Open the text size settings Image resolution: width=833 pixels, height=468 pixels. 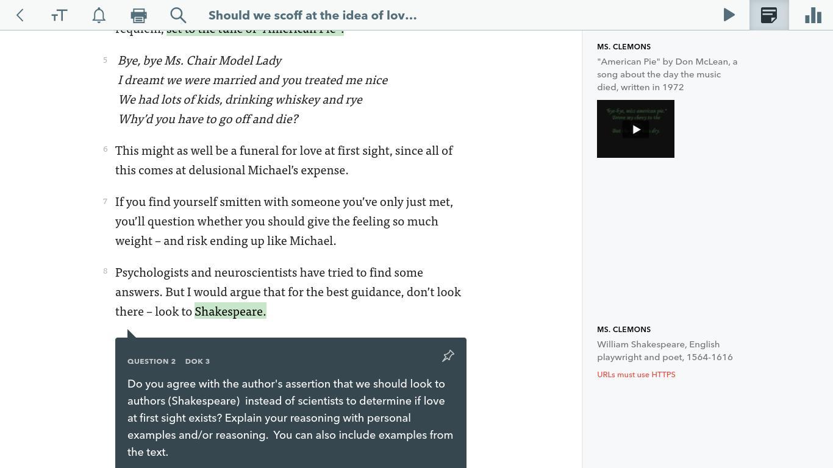[59, 15]
